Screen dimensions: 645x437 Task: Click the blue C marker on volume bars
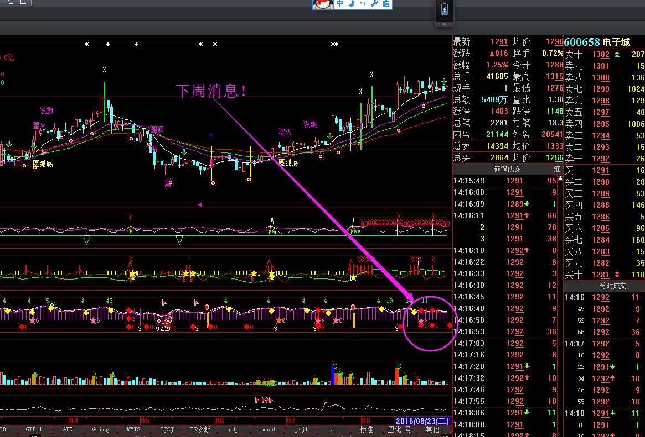pos(334,366)
